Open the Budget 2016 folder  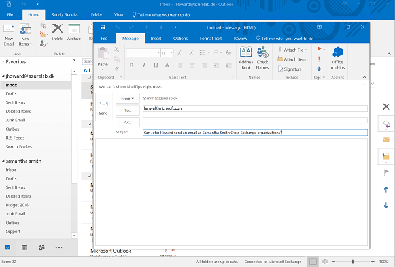pyautogui.click(x=17, y=205)
